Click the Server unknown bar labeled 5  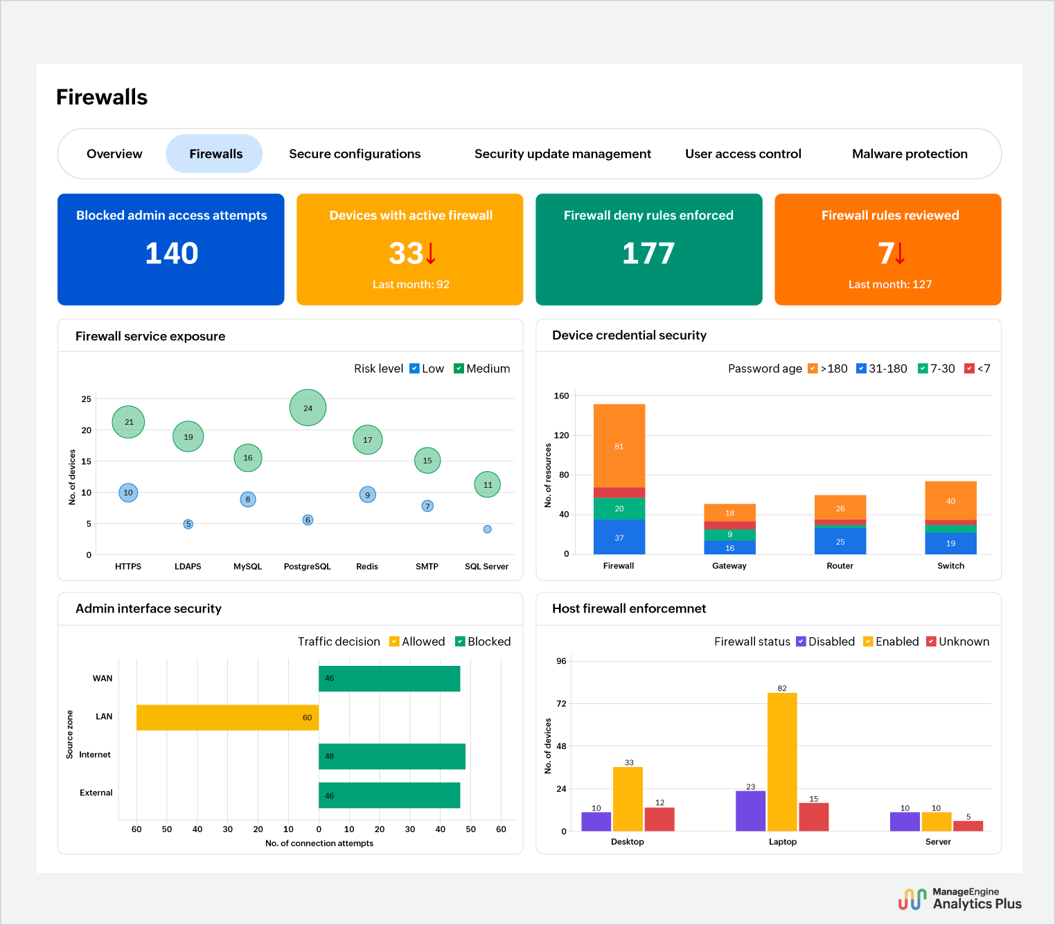click(x=968, y=826)
